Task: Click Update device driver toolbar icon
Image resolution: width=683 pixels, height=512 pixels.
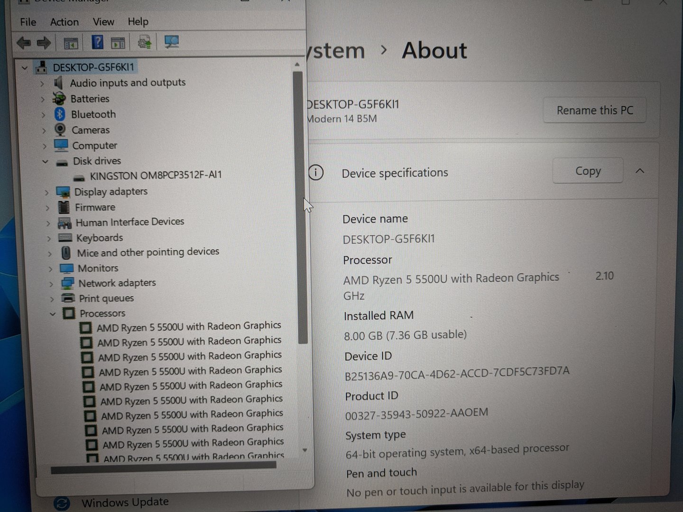Action: pyautogui.click(x=144, y=43)
